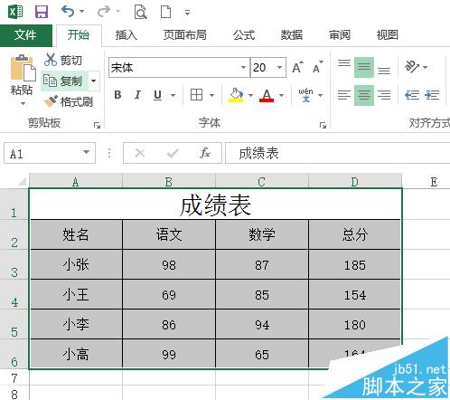Open text orientation options
The height and width of the screenshot is (400, 450).
[416, 67]
